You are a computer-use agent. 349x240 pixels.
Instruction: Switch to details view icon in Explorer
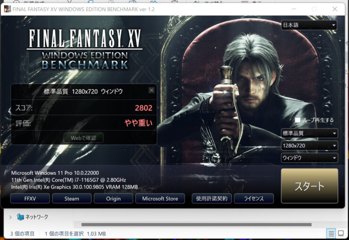point(331,233)
